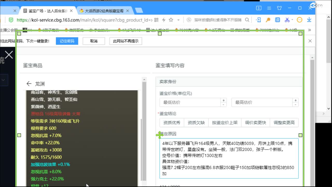The width and height of the screenshot is (332, 187).
Task: Click the red 原物品 16级高级装备 line
Action: click(x=56, y=114)
